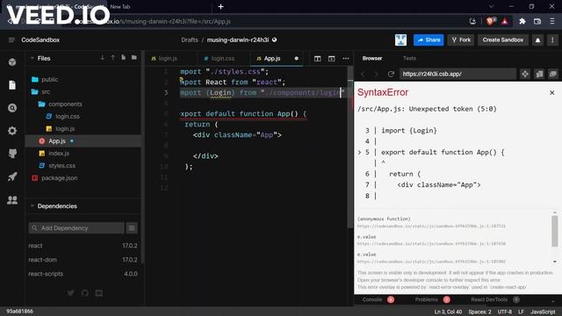The height and width of the screenshot is (316, 562).
Task: Open the header more options menu
Action: coord(552,40)
